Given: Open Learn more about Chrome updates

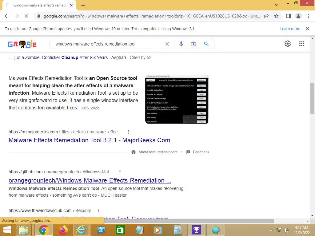Looking at the screenshot, I should (290, 29).
